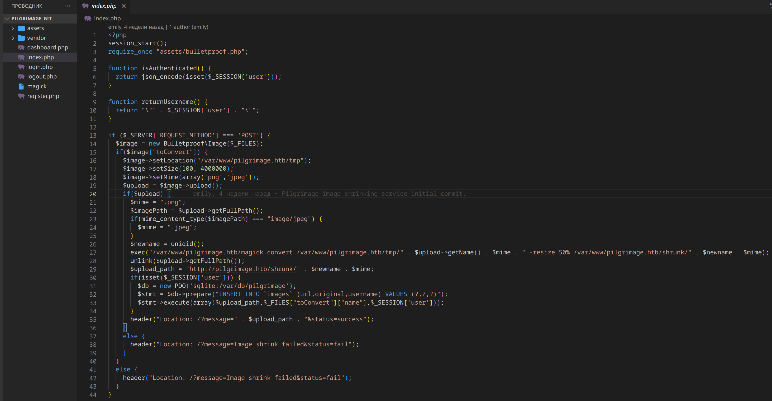Expand the vendor folder chevron
Screen dimensions: 772x401
pos(13,38)
